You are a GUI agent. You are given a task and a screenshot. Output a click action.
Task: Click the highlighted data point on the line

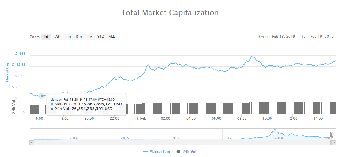point(42,96)
